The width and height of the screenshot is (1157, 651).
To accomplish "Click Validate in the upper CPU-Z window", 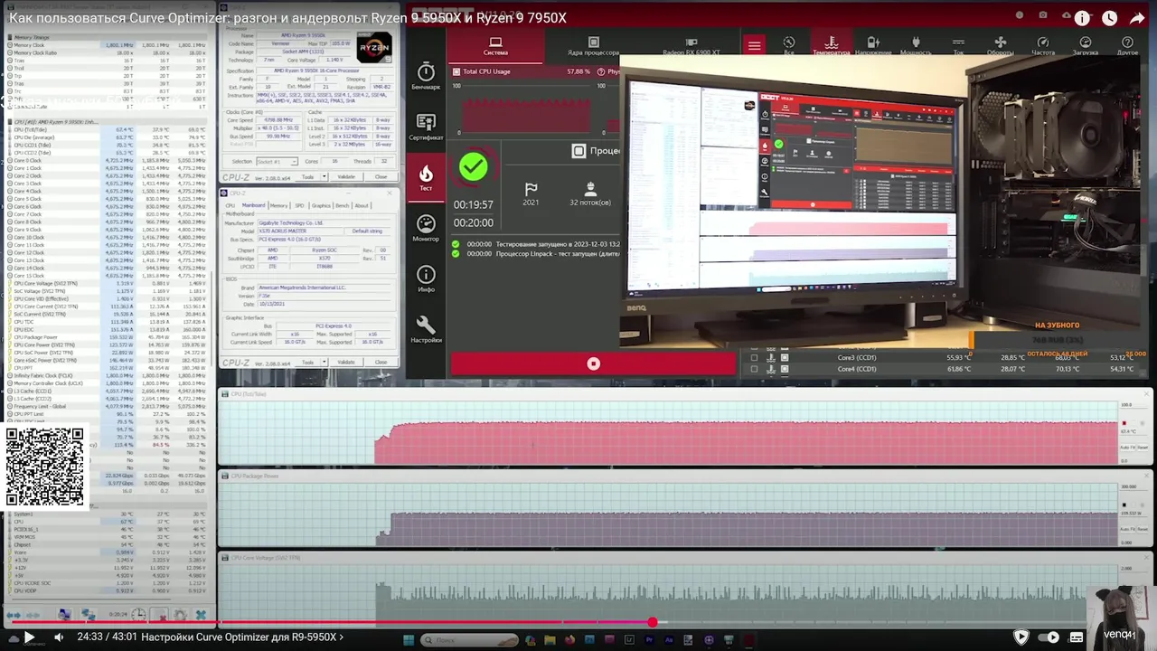I will tap(346, 177).
